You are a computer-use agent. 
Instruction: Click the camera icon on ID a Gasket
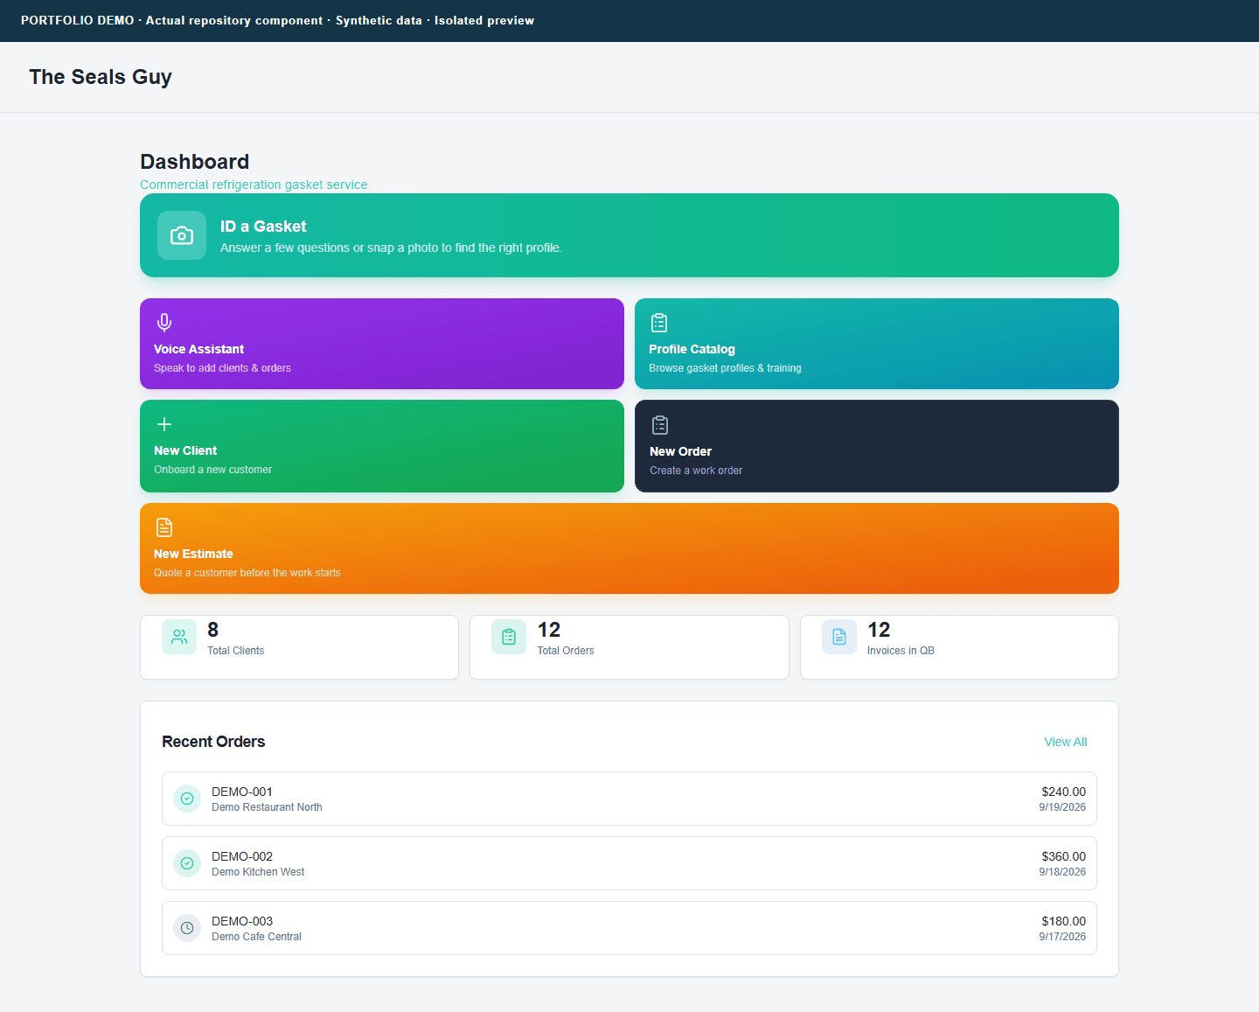coord(182,235)
